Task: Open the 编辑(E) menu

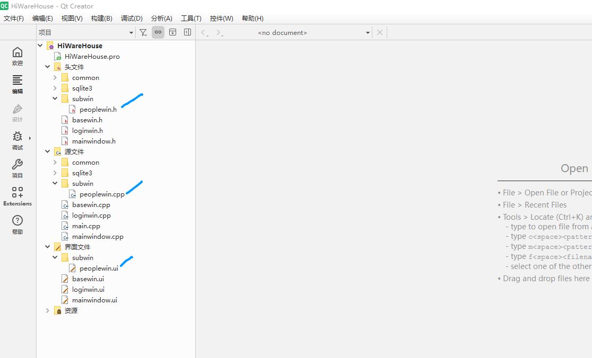Action: [42, 18]
